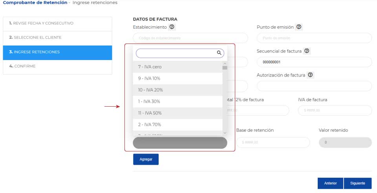
Task: Click the Secuencial de factura input field
Action: (x=314, y=62)
